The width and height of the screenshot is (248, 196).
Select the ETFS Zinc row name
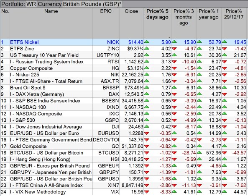pos(22,49)
